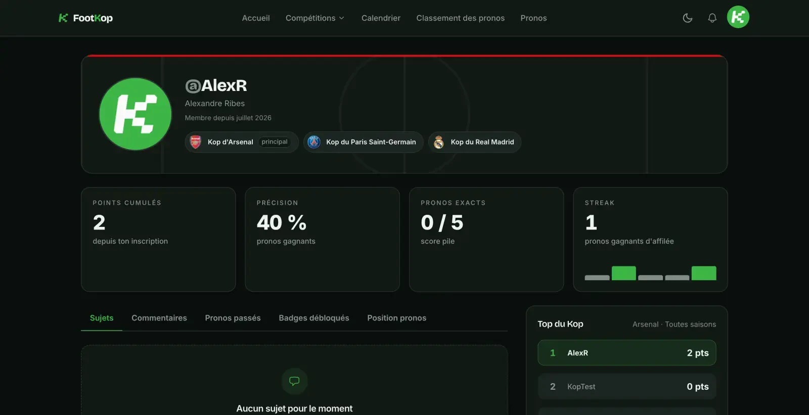Click the 'Alexandre Ribes' name text

[215, 104]
